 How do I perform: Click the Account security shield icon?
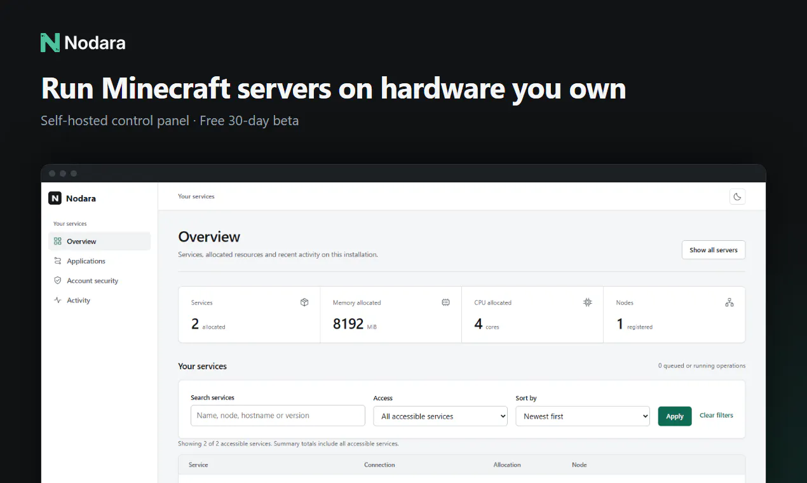tap(58, 281)
